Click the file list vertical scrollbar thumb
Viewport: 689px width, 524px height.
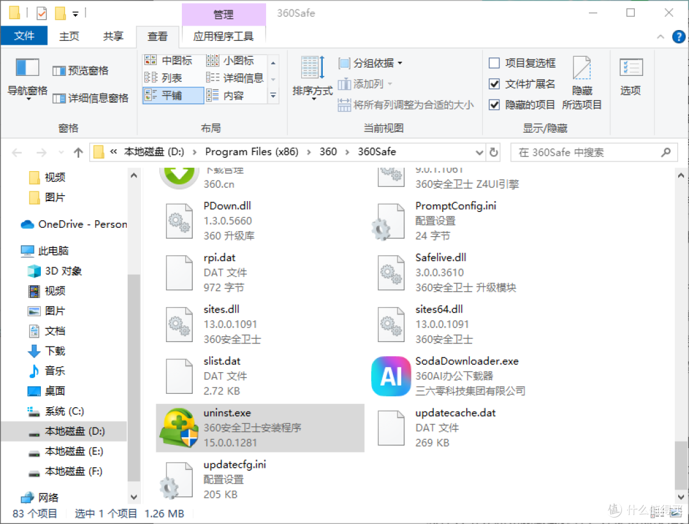681,465
